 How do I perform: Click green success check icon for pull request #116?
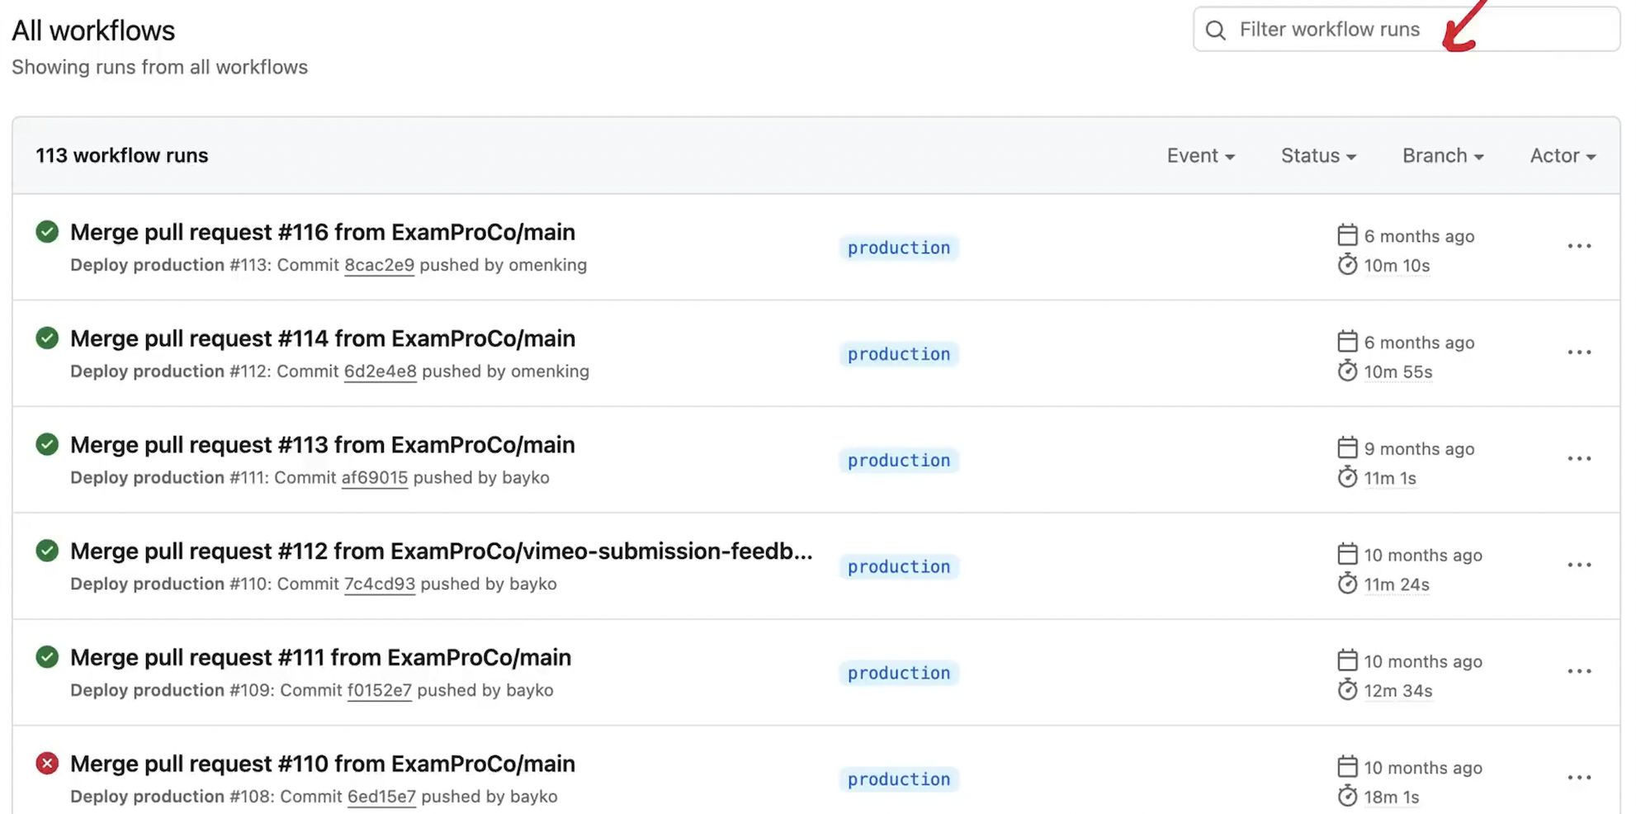click(47, 232)
